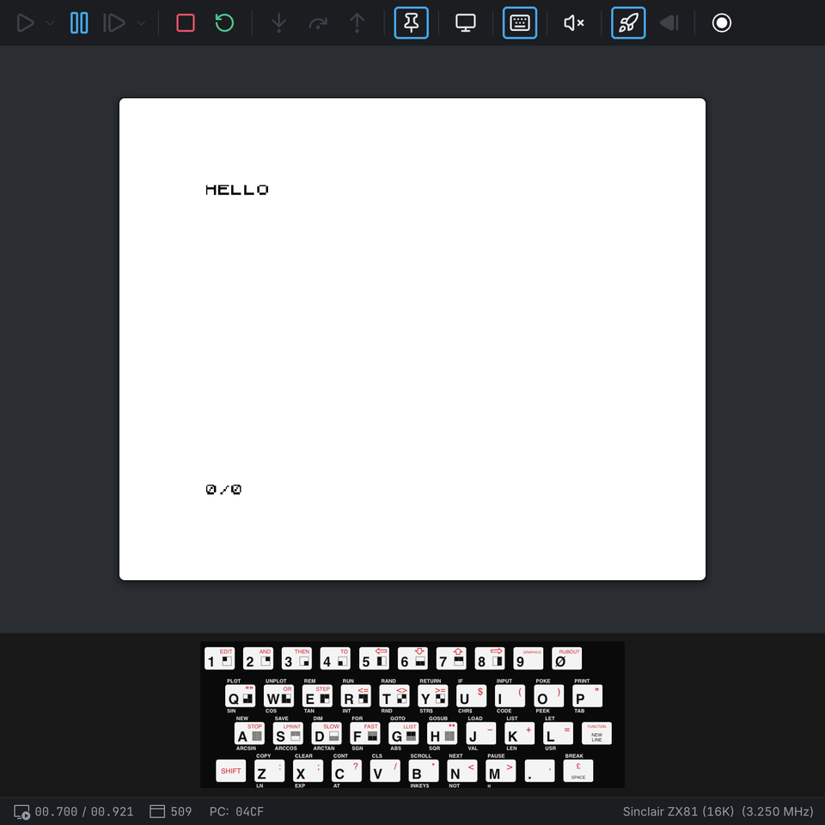Open the dropdown beside the play button
Viewport: 825px width, 825px height.
click(50, 23)
